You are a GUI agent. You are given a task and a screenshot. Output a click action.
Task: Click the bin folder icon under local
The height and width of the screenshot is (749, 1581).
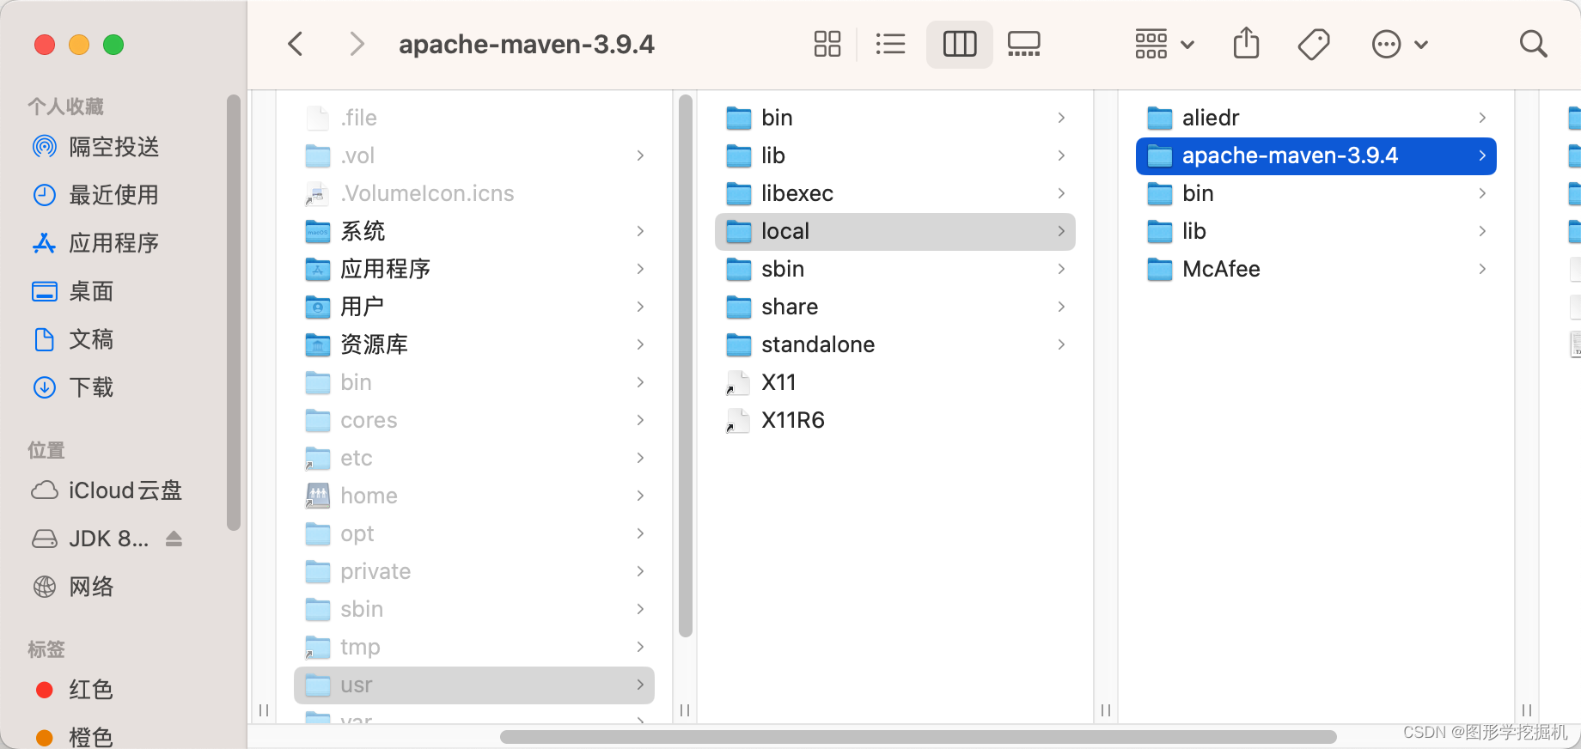tap(1160, 193)
